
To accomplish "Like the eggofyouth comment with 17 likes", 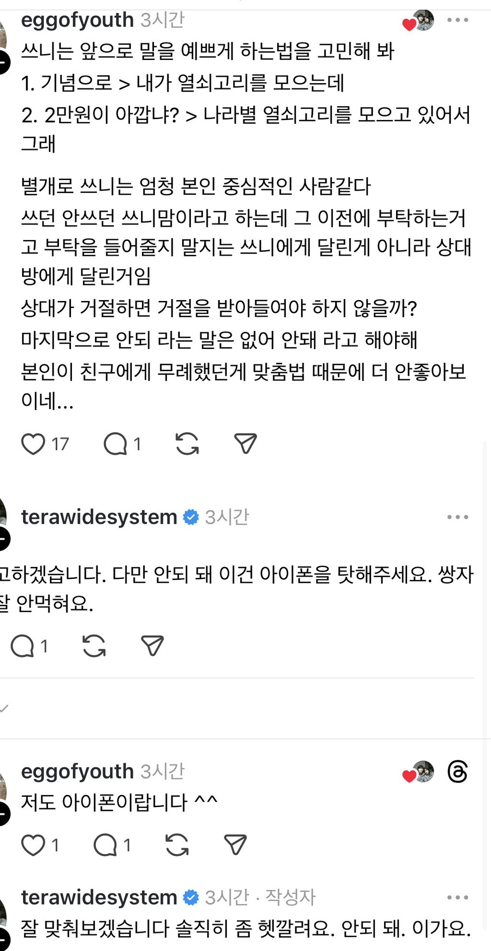I will (x=33, y=444).
